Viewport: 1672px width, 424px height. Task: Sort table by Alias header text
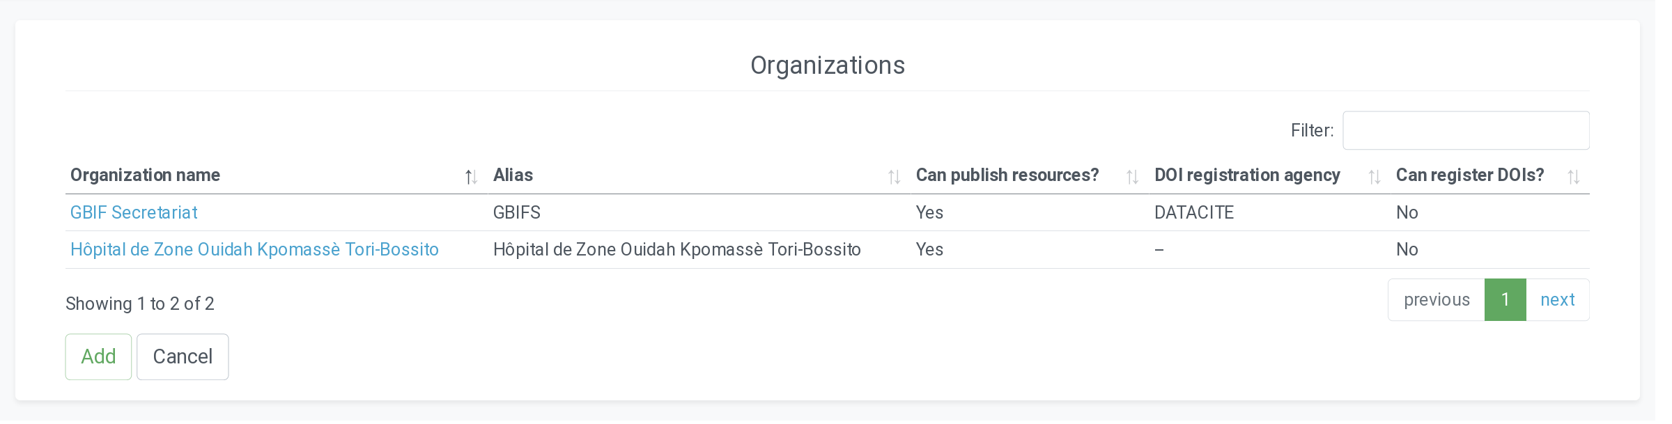click(513, 175)
